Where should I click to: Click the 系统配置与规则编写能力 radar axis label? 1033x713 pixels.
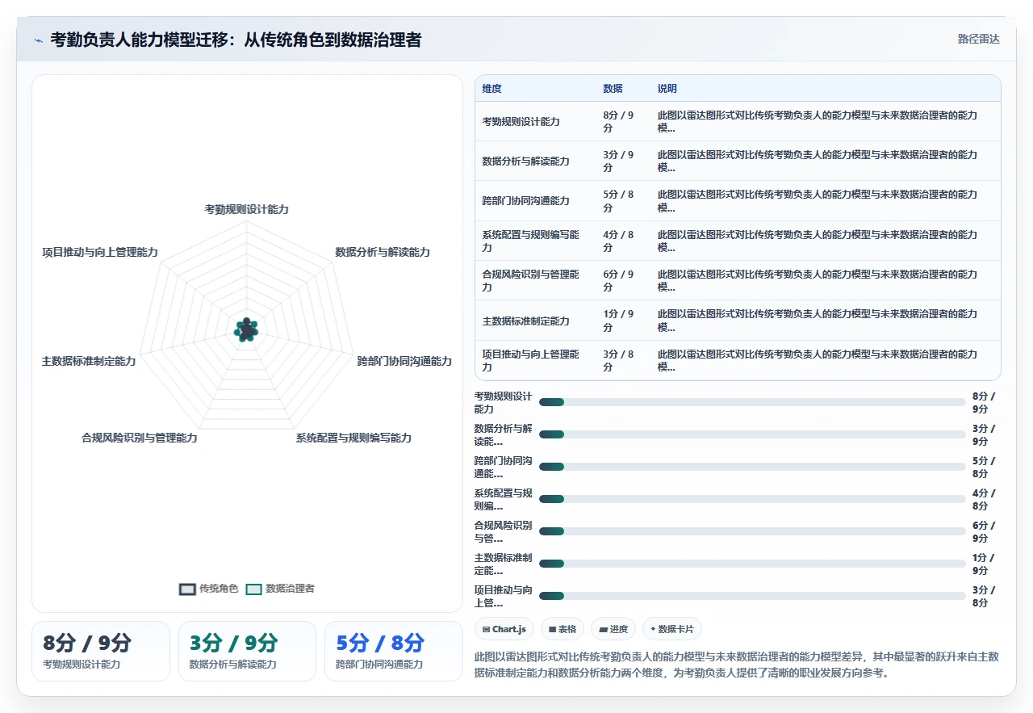[x=353, y=438]
